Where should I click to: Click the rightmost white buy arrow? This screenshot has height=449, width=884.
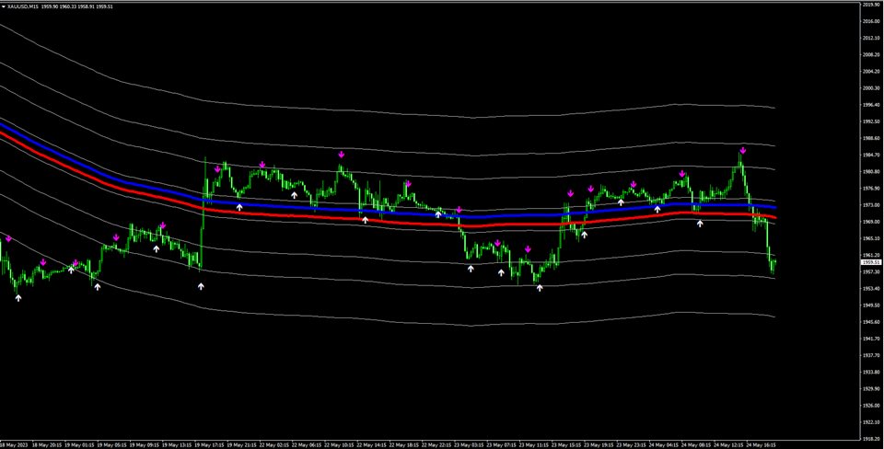700,224
